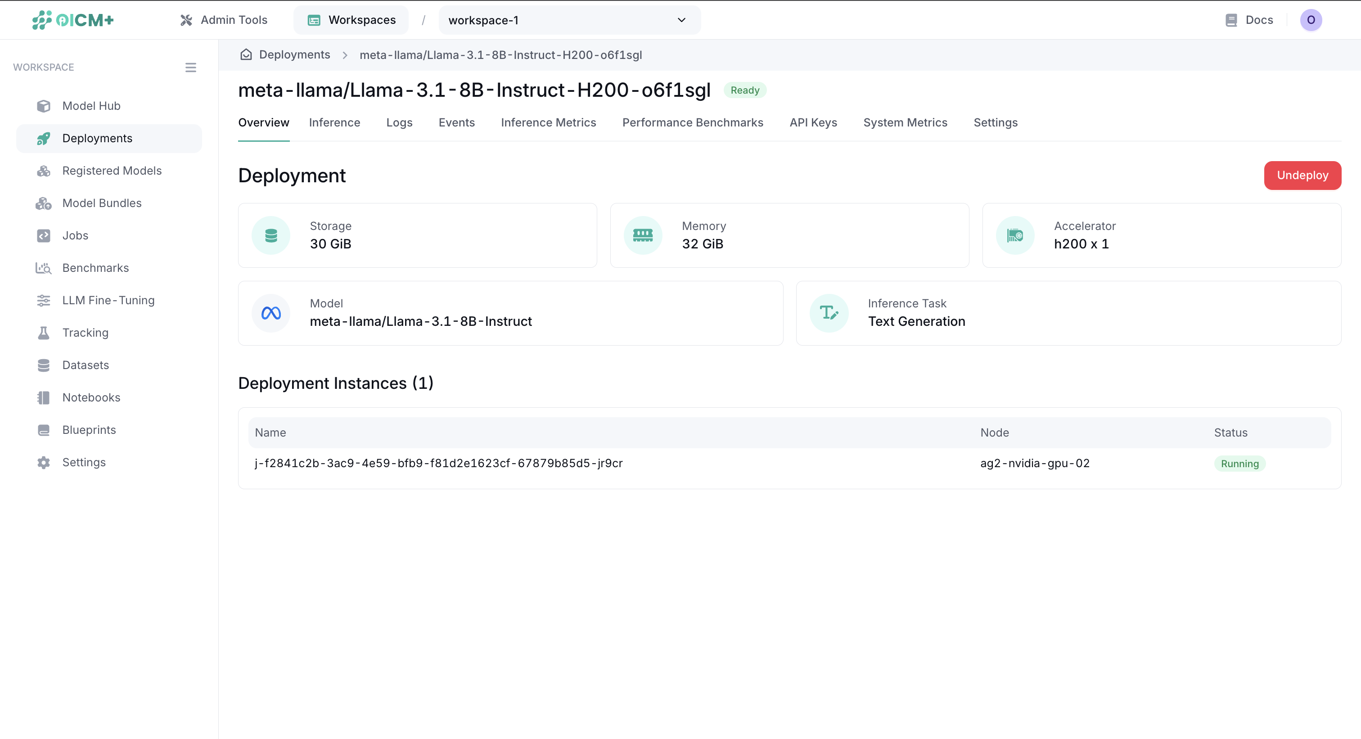1361x739 pixels.
Task: Click the OICM+ logo
Action: point(72,19)
